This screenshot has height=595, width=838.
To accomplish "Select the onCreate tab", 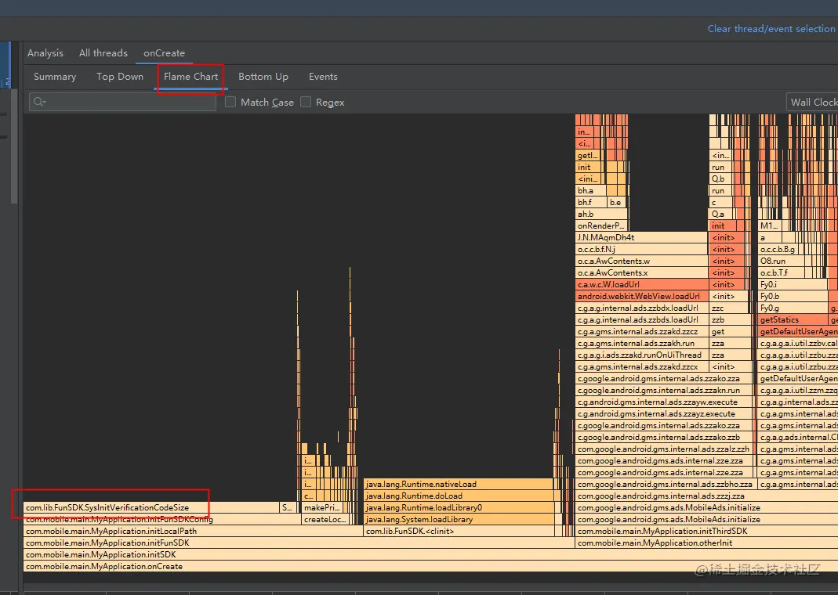I will [164, 52].
